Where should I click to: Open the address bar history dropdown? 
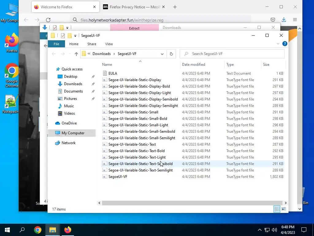[162, 54]
